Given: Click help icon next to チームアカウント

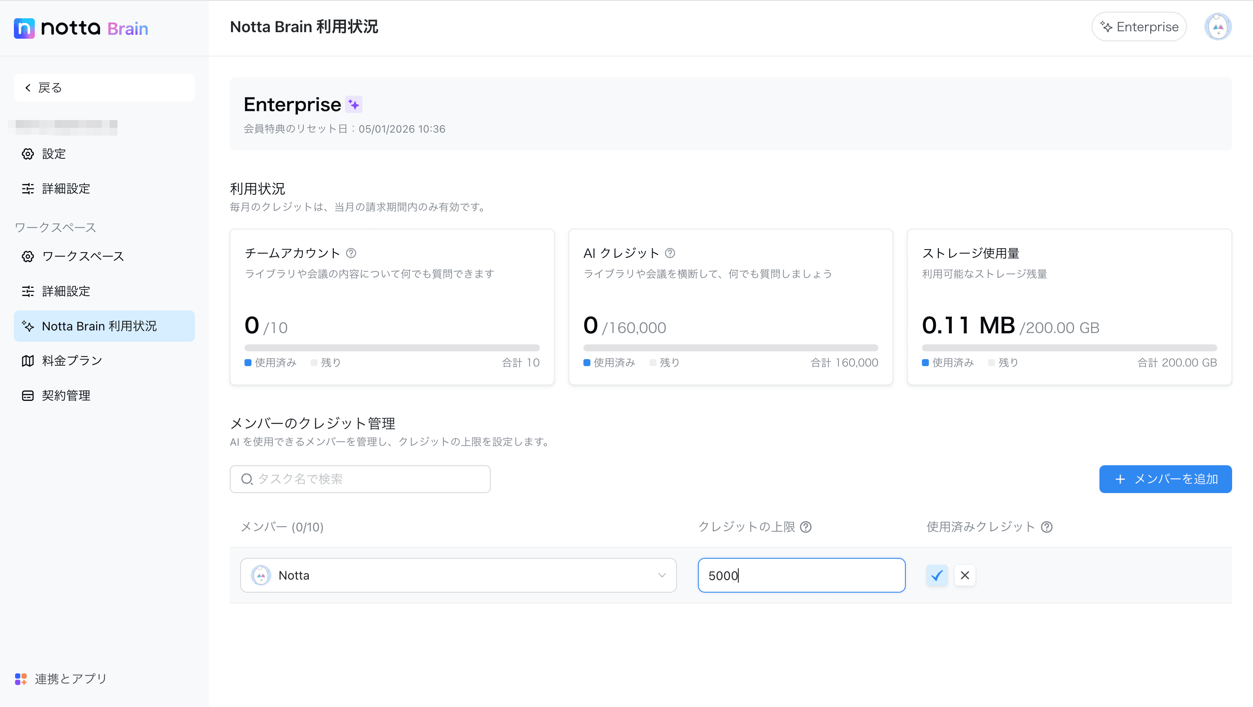Looking at the screenshot, I should tap(351, 253).
